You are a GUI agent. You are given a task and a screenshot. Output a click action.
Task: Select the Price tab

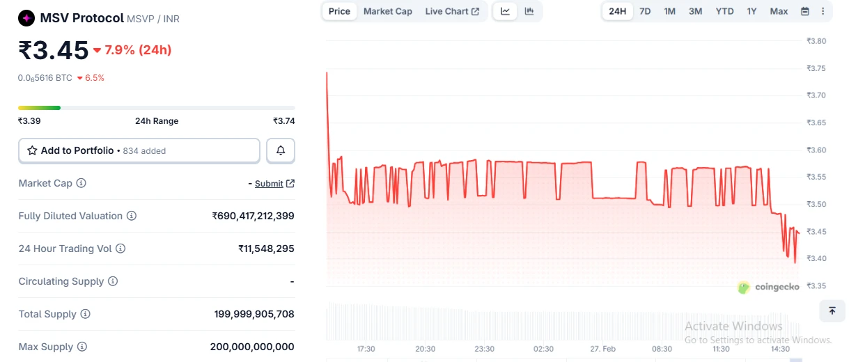tap(340, 11)
